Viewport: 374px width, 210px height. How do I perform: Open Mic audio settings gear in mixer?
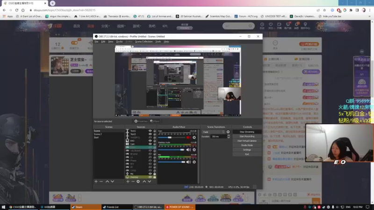194,162
